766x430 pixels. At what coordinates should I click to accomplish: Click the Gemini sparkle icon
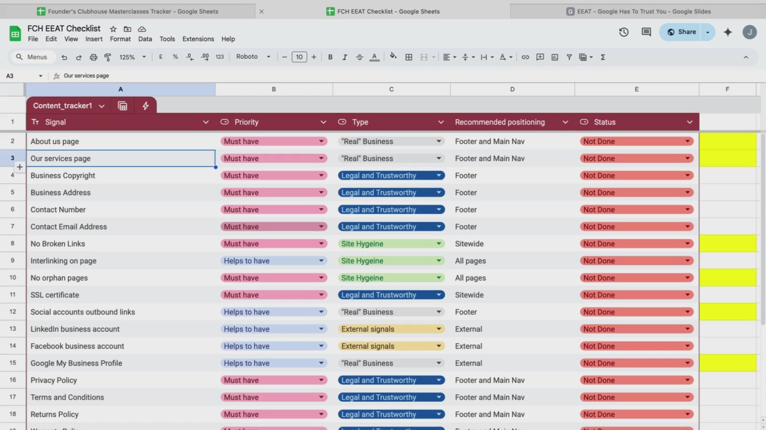[x=728, y=32]
